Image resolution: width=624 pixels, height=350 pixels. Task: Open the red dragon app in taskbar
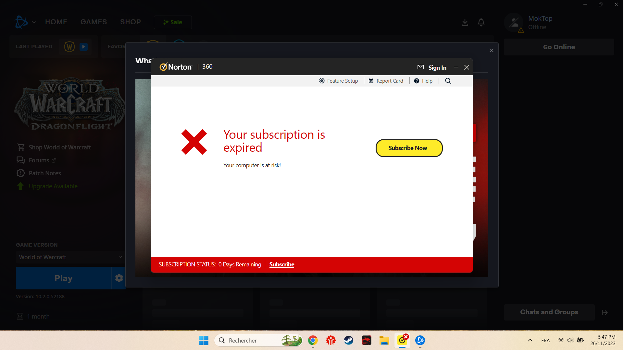(x=367, y=341)
